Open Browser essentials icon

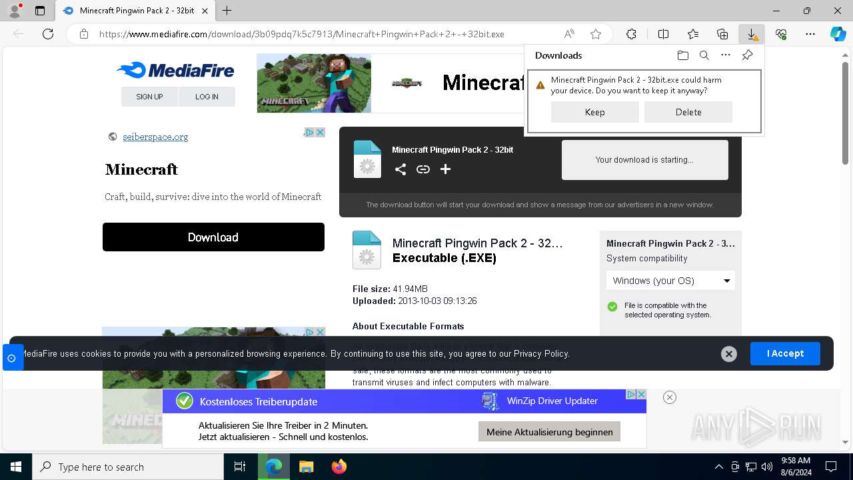coord(781,34)
